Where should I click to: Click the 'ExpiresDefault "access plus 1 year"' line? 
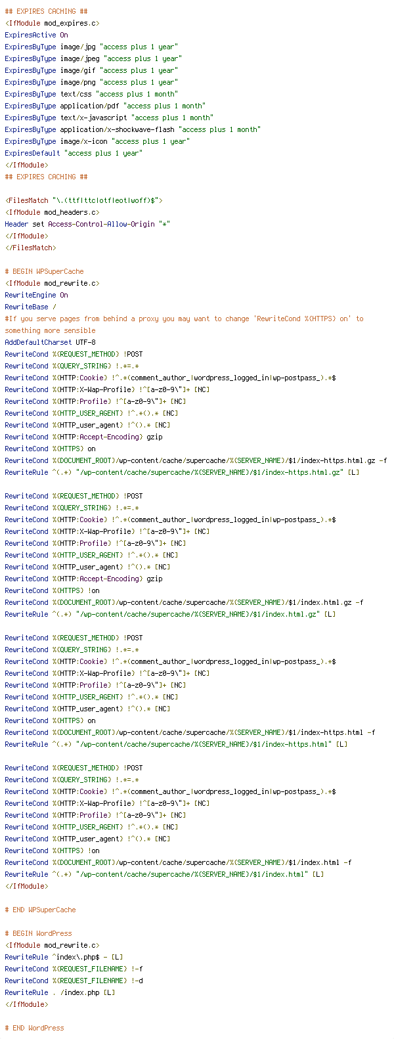tap(74, 153)
